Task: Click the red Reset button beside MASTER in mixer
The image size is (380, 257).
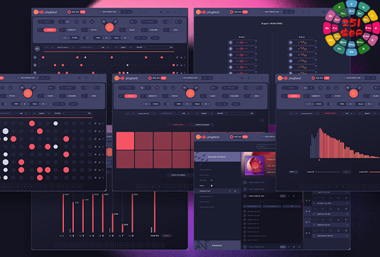Action: point(167,236)
